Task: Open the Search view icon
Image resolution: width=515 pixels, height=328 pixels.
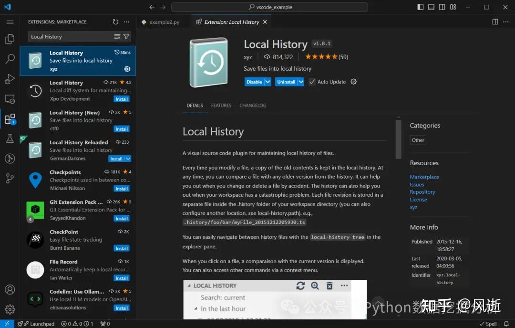Action: tap(10, 59)
